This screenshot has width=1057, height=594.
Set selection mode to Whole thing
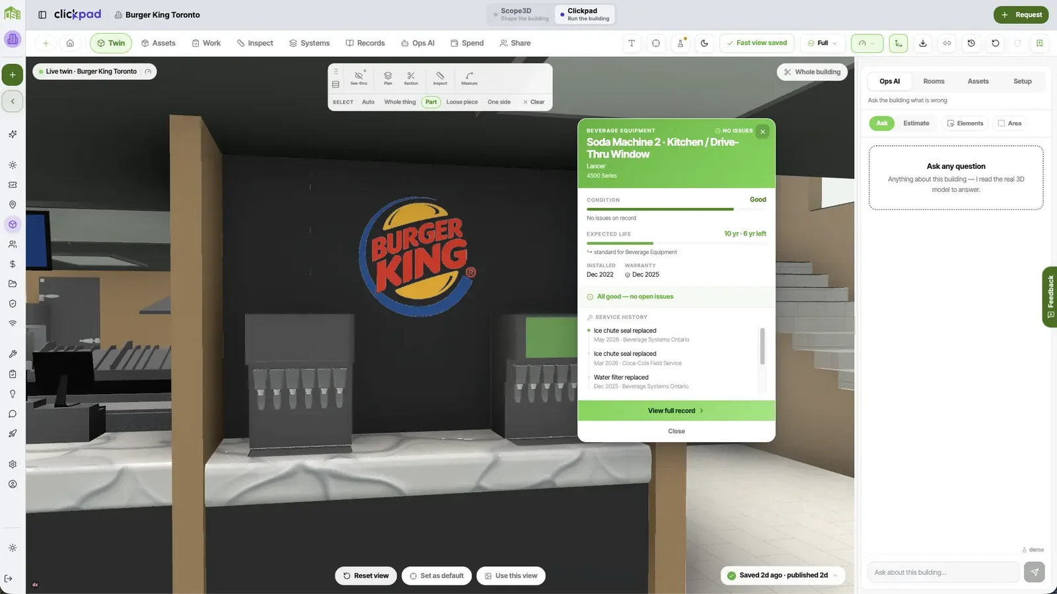[400, 102]
